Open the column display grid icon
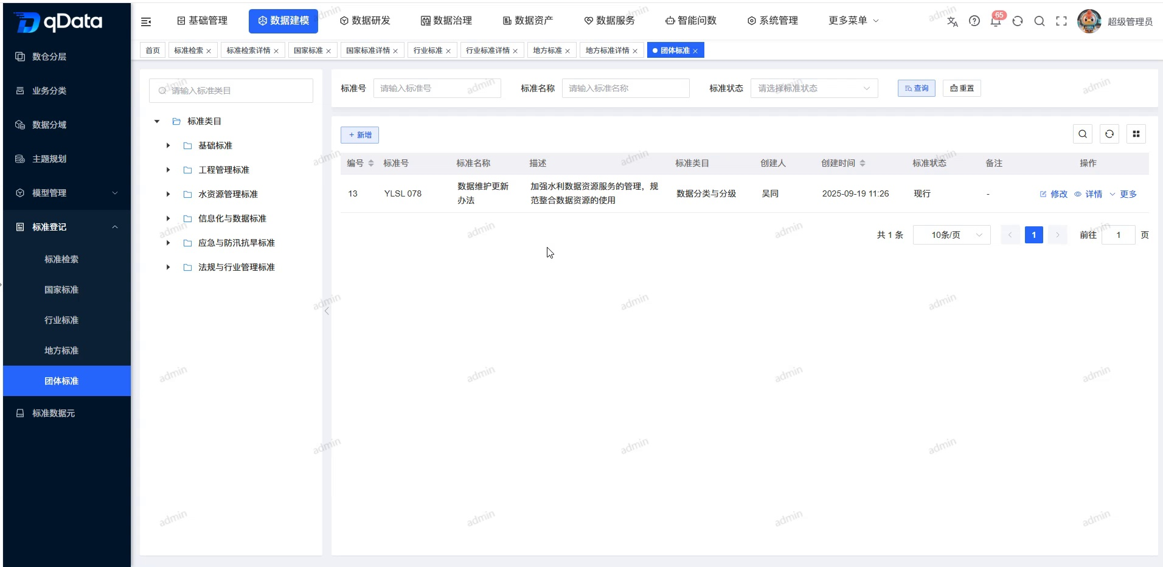The height and width of the screenshot is (567, 1163). 1136,134
